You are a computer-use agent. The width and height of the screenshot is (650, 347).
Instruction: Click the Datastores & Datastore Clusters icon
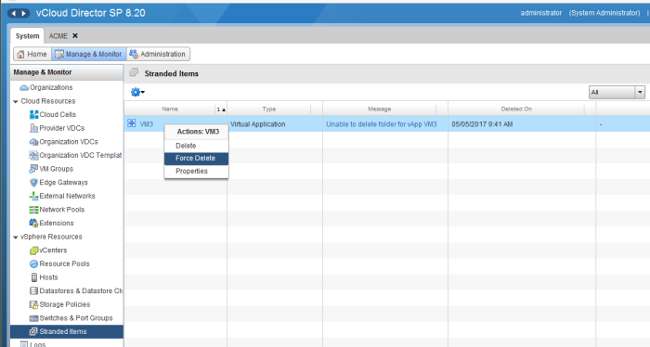(x=34, y=291)
